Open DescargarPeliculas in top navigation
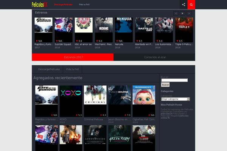This screenshot has width=227, height=151. 63,5
